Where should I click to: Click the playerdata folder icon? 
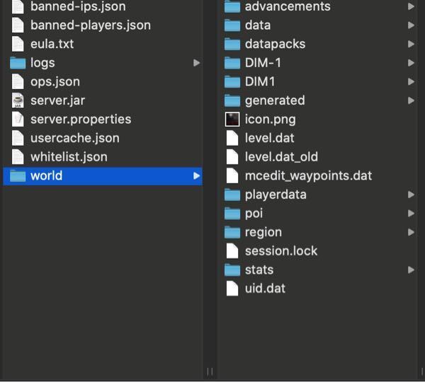tap(232, 195)
